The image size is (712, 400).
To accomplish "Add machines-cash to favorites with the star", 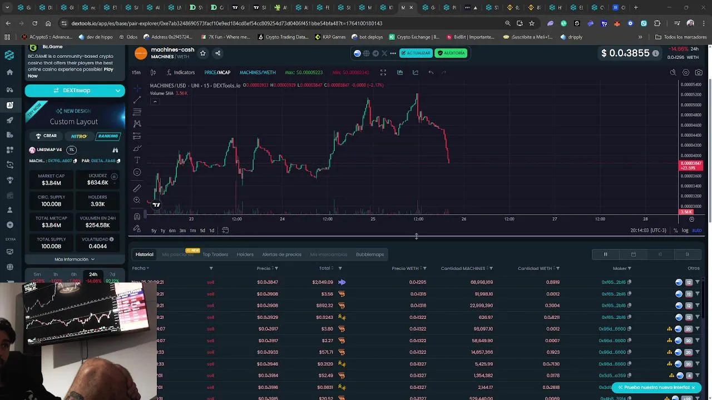I will tap(202, 53).
